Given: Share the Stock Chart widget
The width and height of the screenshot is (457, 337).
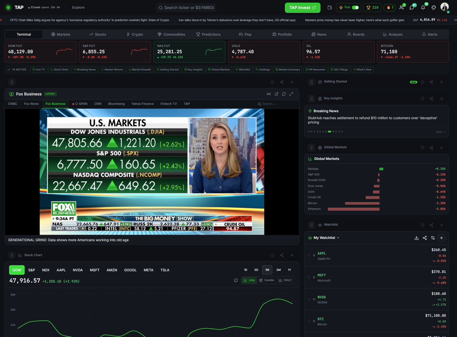Looking at the screenshot, I should tap(282, 255).
